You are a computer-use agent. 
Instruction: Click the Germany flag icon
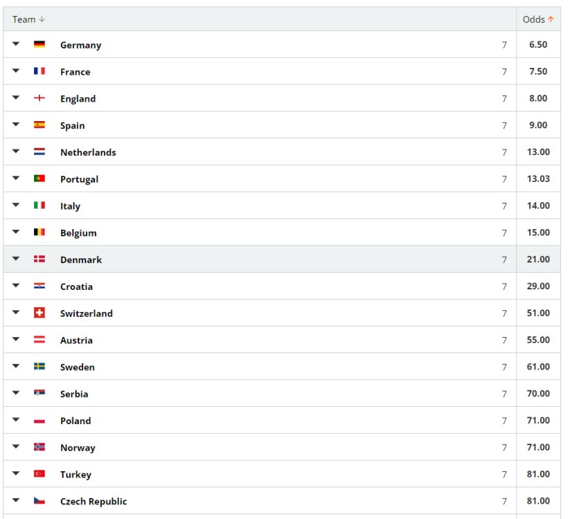pyautogui.click(x=39, y=45)
